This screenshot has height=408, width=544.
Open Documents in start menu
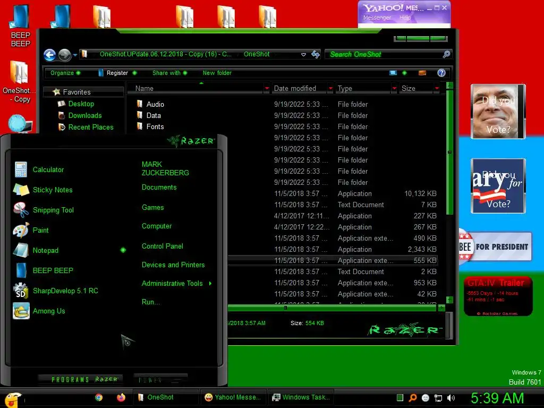pos(159,188)
